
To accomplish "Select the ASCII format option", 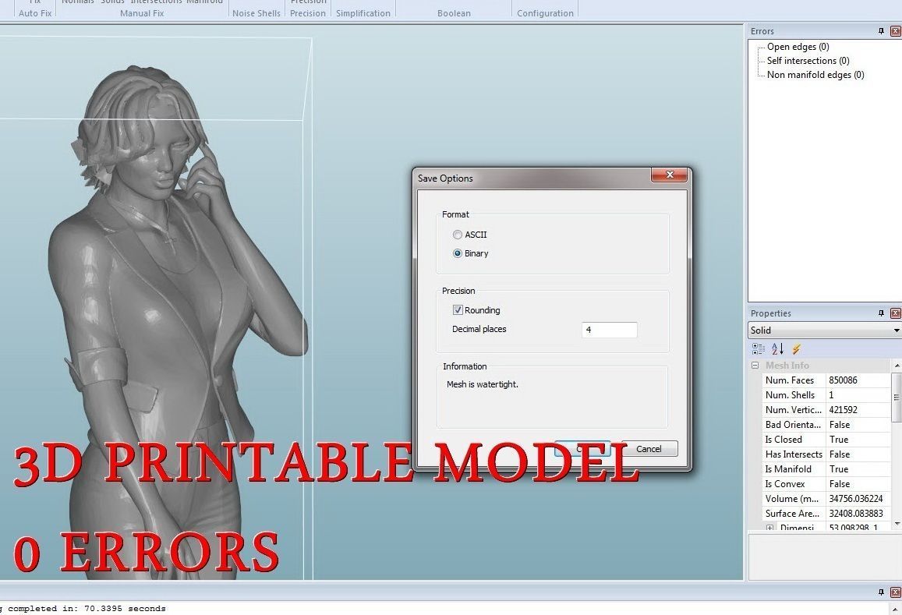I will click(470, 235).
